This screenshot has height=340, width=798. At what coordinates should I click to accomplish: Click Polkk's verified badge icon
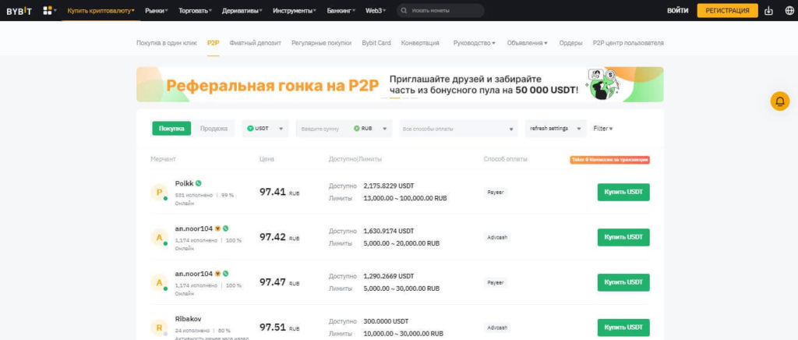click(199, 183)
